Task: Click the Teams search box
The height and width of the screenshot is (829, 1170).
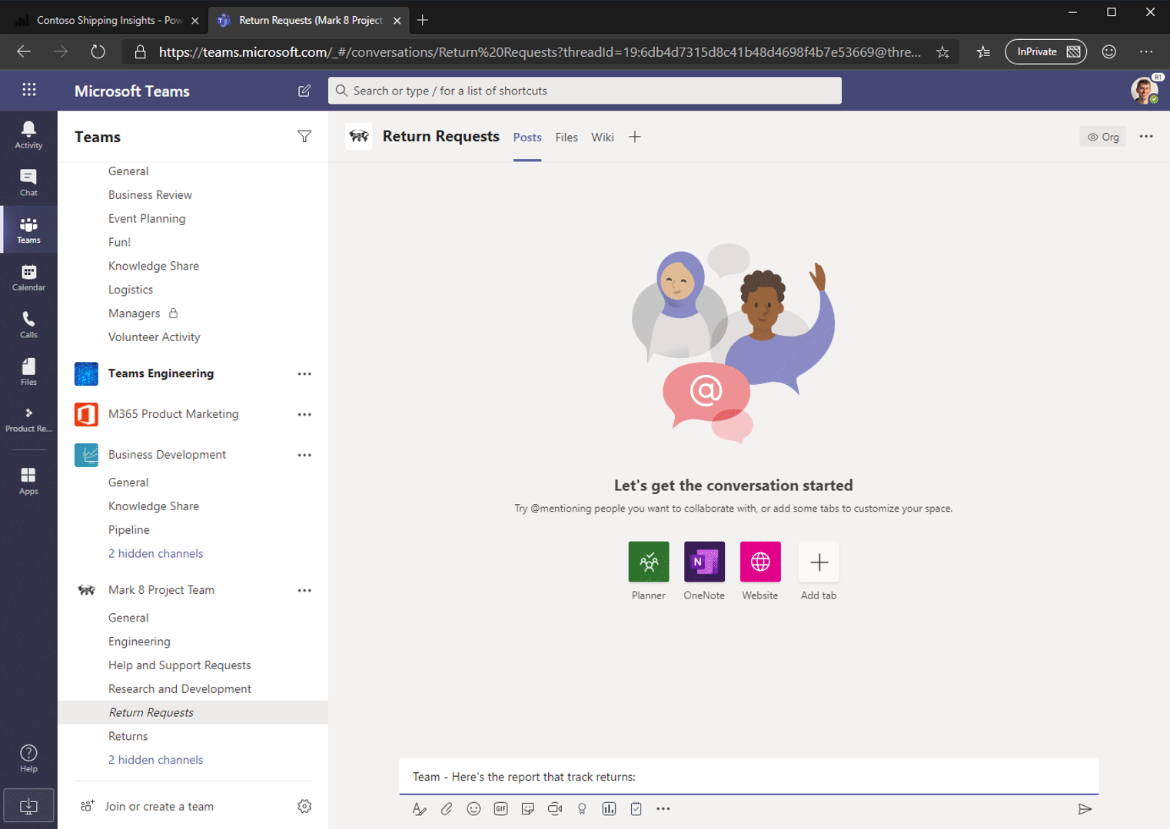Action: (x=585, y=91)
